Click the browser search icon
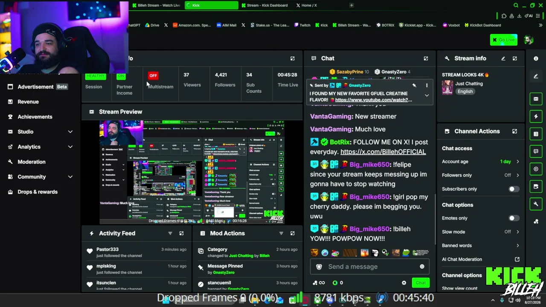 (x=516, y=6)
